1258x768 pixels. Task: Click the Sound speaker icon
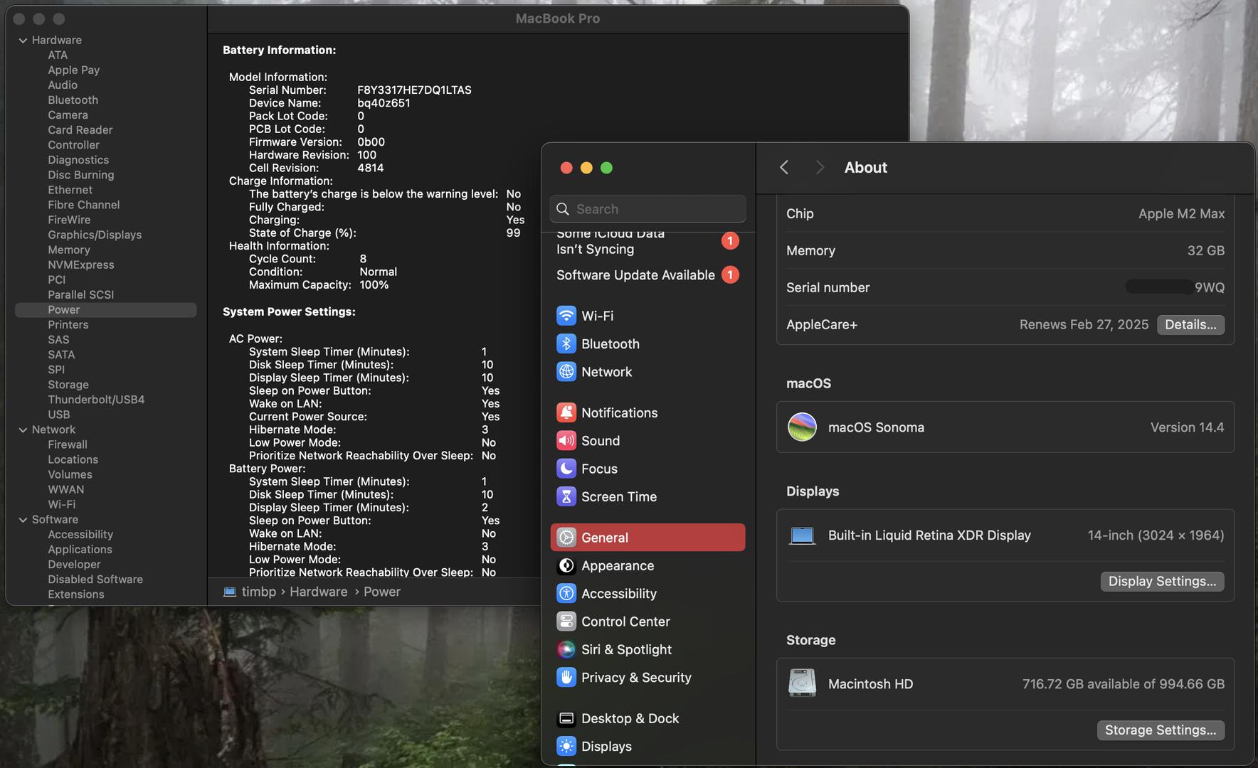tap(566, 441)
